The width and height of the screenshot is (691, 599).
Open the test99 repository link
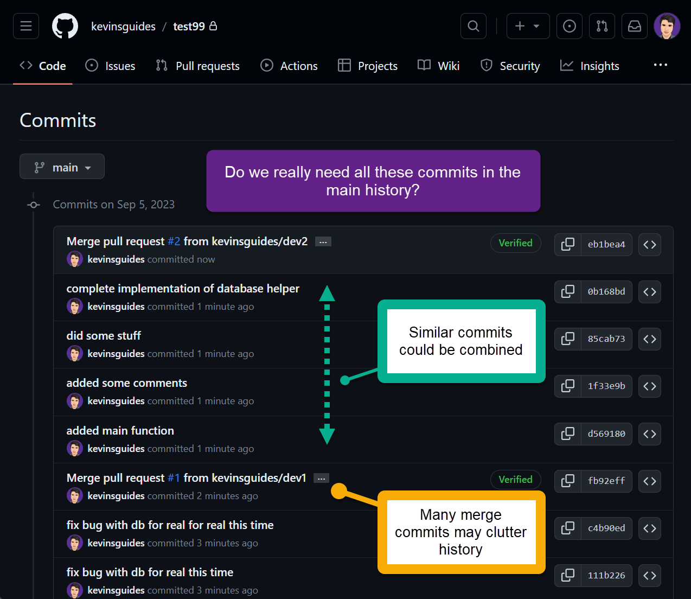[189, 26]
